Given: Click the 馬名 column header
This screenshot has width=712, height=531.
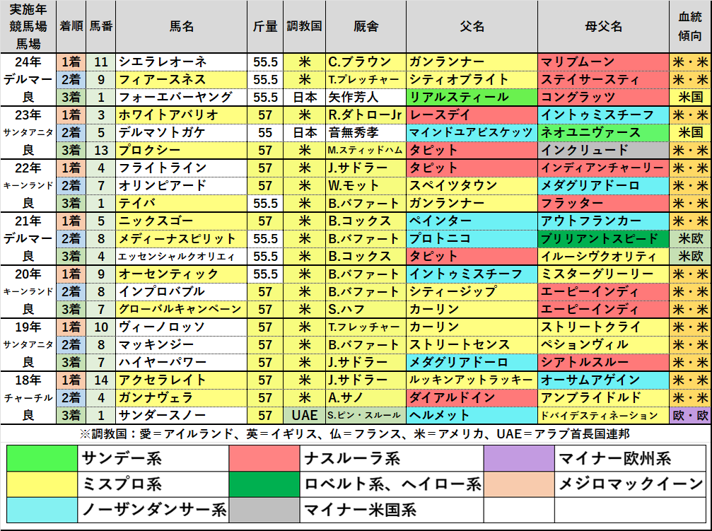Looking at the screenshot, I should pyautogui.click(x=181, y=26).
